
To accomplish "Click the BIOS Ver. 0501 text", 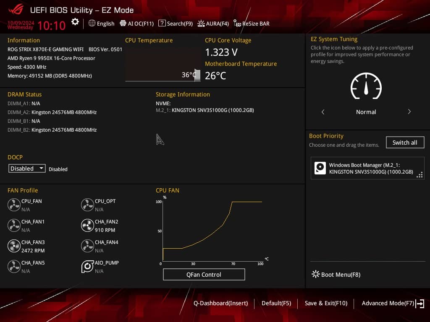I will tap(105, 49).
